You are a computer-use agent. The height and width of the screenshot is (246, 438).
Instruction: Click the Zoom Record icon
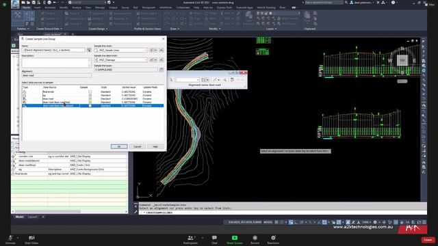tap(255, 238)
